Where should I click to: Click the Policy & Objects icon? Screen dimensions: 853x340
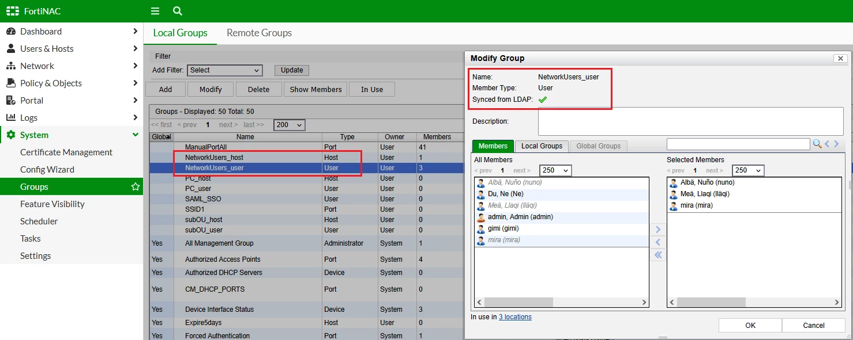coord(11,83)
